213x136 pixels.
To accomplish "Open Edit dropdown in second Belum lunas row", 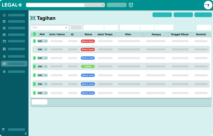I will click(x=42, y=75).
